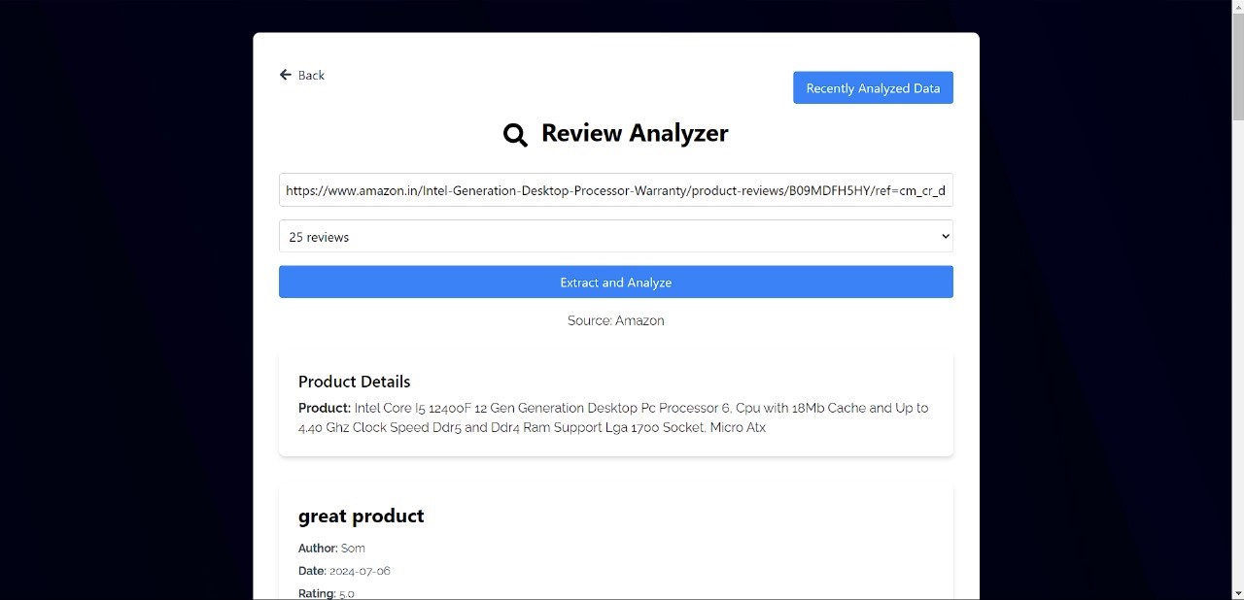This screenshot has height=600, width=1244.
Task: Click the Rating: 5.0 line
Action: (x=326, y=593)
